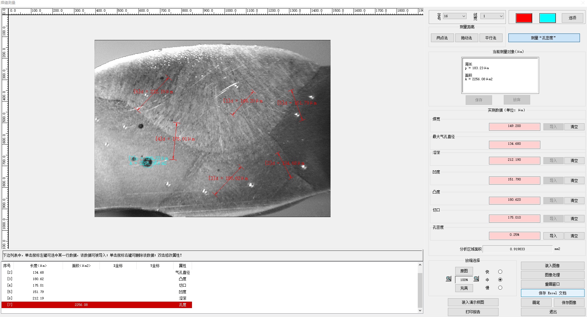Screen dimensions: 587x317
Task: Select the 中 medium speed radio button
Action: 500,280
